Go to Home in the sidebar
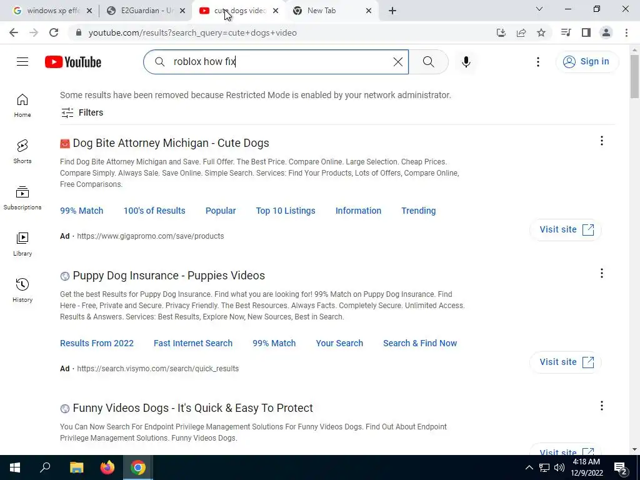The width and height of the screenshot is (640, 480). (22, 106)
